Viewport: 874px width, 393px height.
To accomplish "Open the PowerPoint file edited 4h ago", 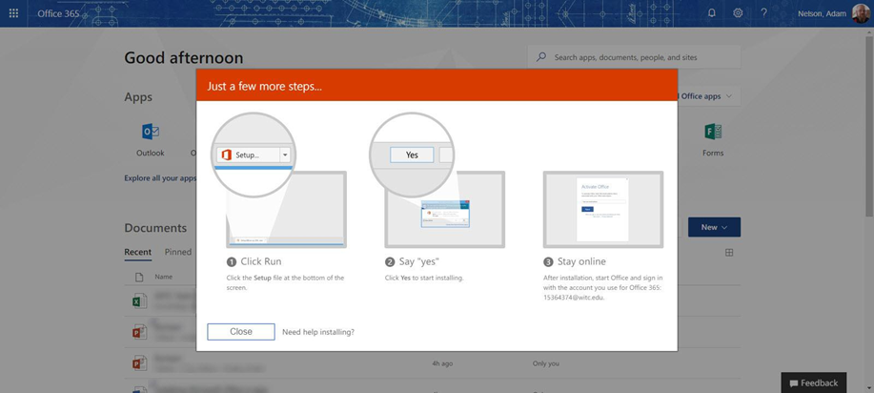I will coord(139,363).
